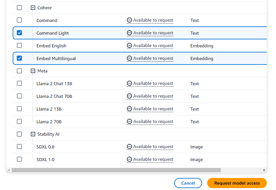
Task: Click the Llama 2 Chat 70B name
Action: tap(54, 96)
